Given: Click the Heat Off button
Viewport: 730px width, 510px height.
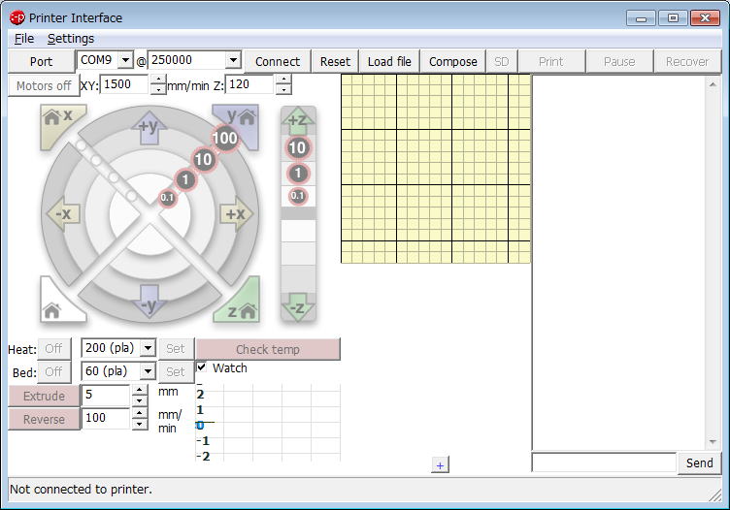Looking at the screenshot, I should 54,348.
